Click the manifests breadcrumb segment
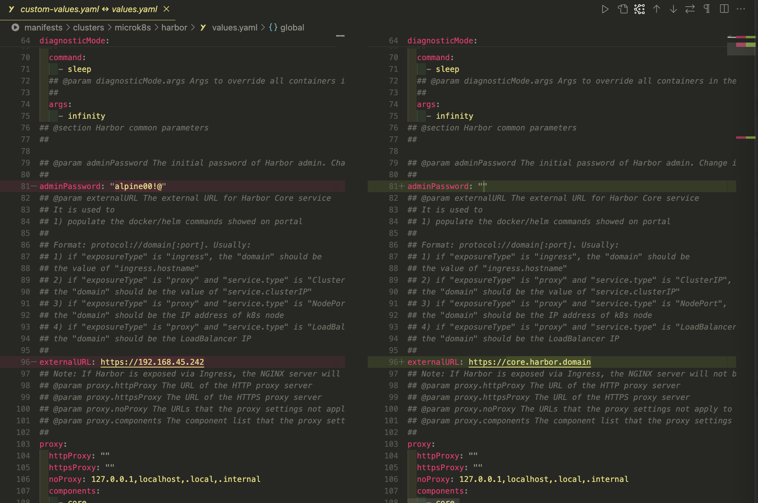This screenshot has width=758, height=503. 43,28
